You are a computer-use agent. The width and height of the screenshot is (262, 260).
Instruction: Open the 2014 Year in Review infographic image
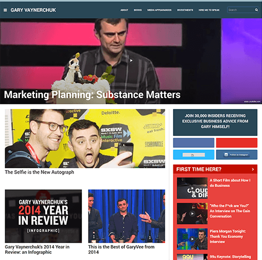click(43, 216)
